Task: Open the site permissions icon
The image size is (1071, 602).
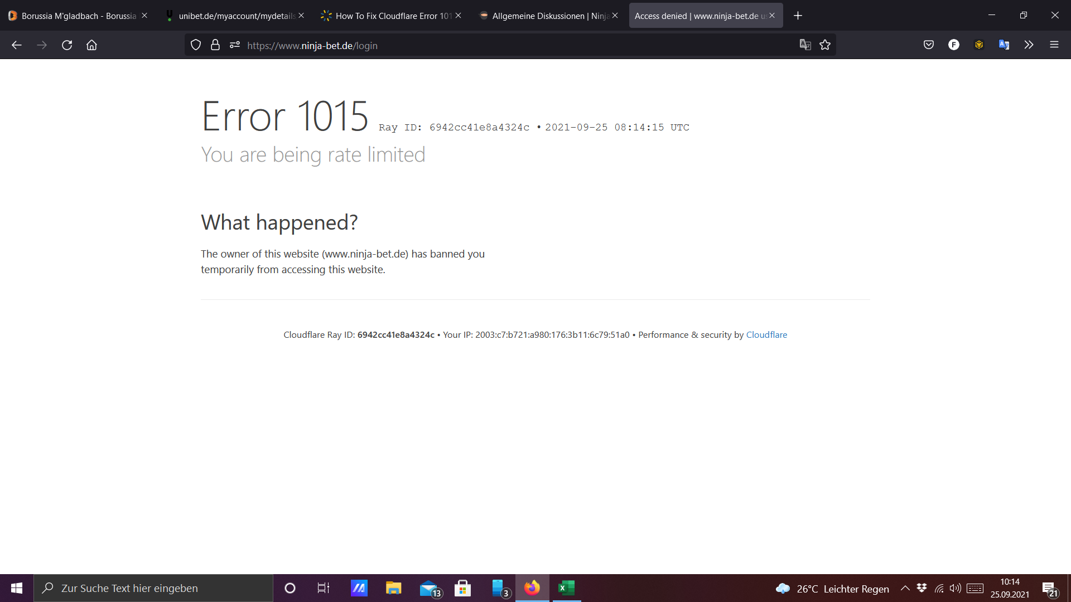Action: pos(235,45)
